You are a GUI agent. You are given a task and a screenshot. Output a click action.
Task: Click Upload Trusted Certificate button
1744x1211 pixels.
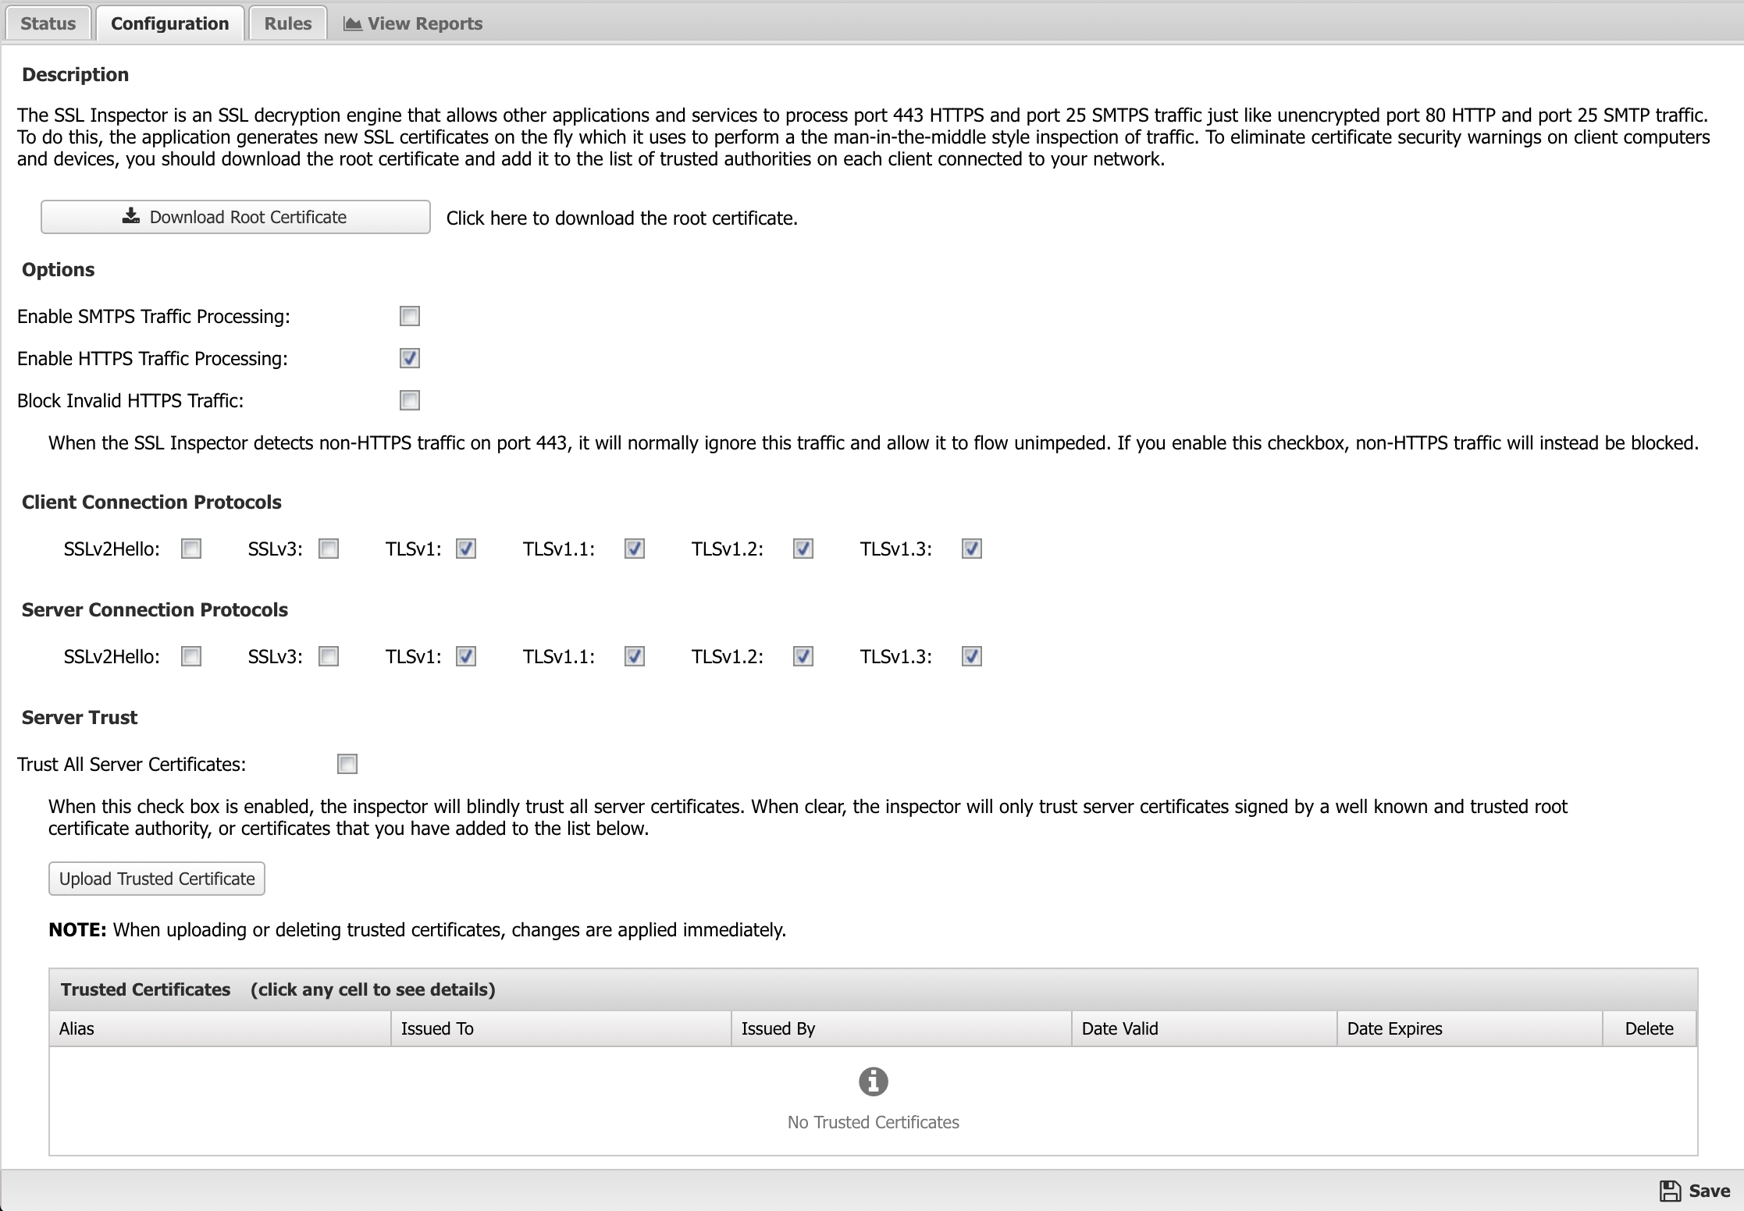(157, 879)
